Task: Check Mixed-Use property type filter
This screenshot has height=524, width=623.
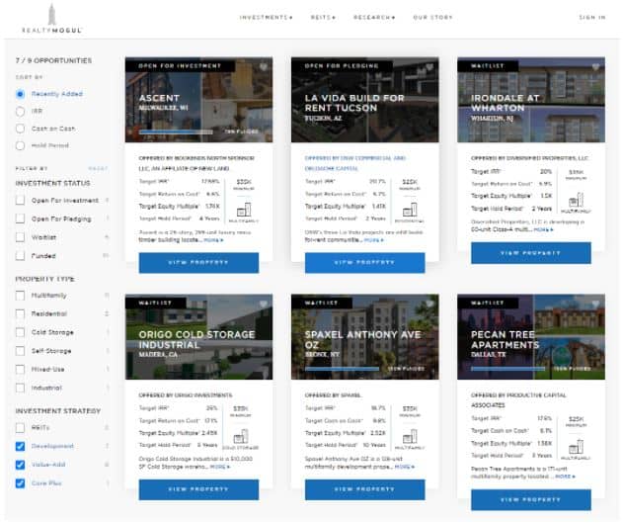Action: tap(21, 369)
